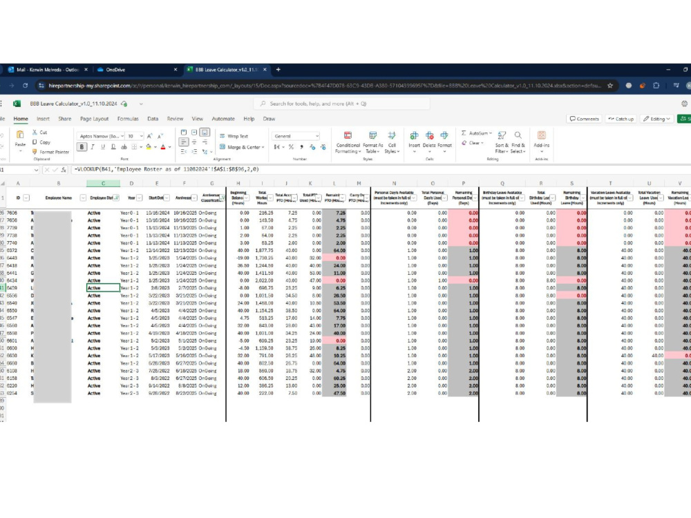Toggle Italic formatting
The height and width of the screenshot is (518, 691).
[x=93, y=146]
